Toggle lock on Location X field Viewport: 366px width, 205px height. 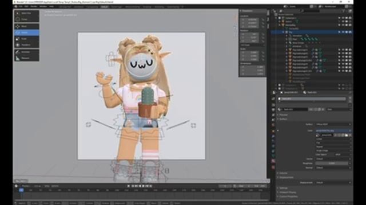point(263,20)
